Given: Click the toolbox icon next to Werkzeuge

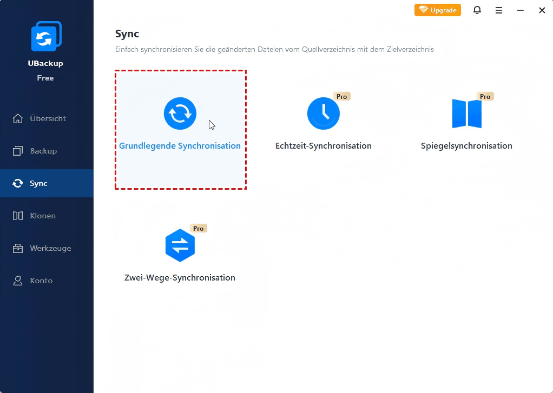Looking at the screenshot, I should [x=18, y=248].
